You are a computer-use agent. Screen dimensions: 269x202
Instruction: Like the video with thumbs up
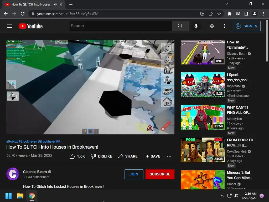click(77, 156)
